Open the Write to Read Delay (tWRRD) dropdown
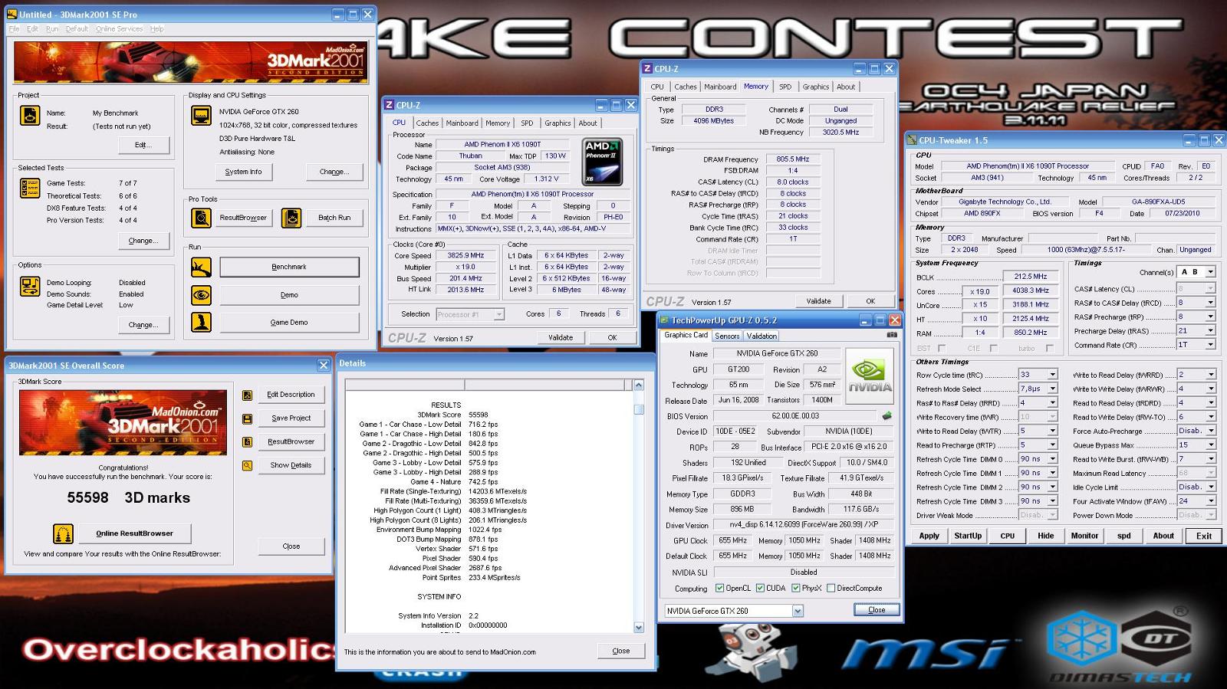 1210,375
